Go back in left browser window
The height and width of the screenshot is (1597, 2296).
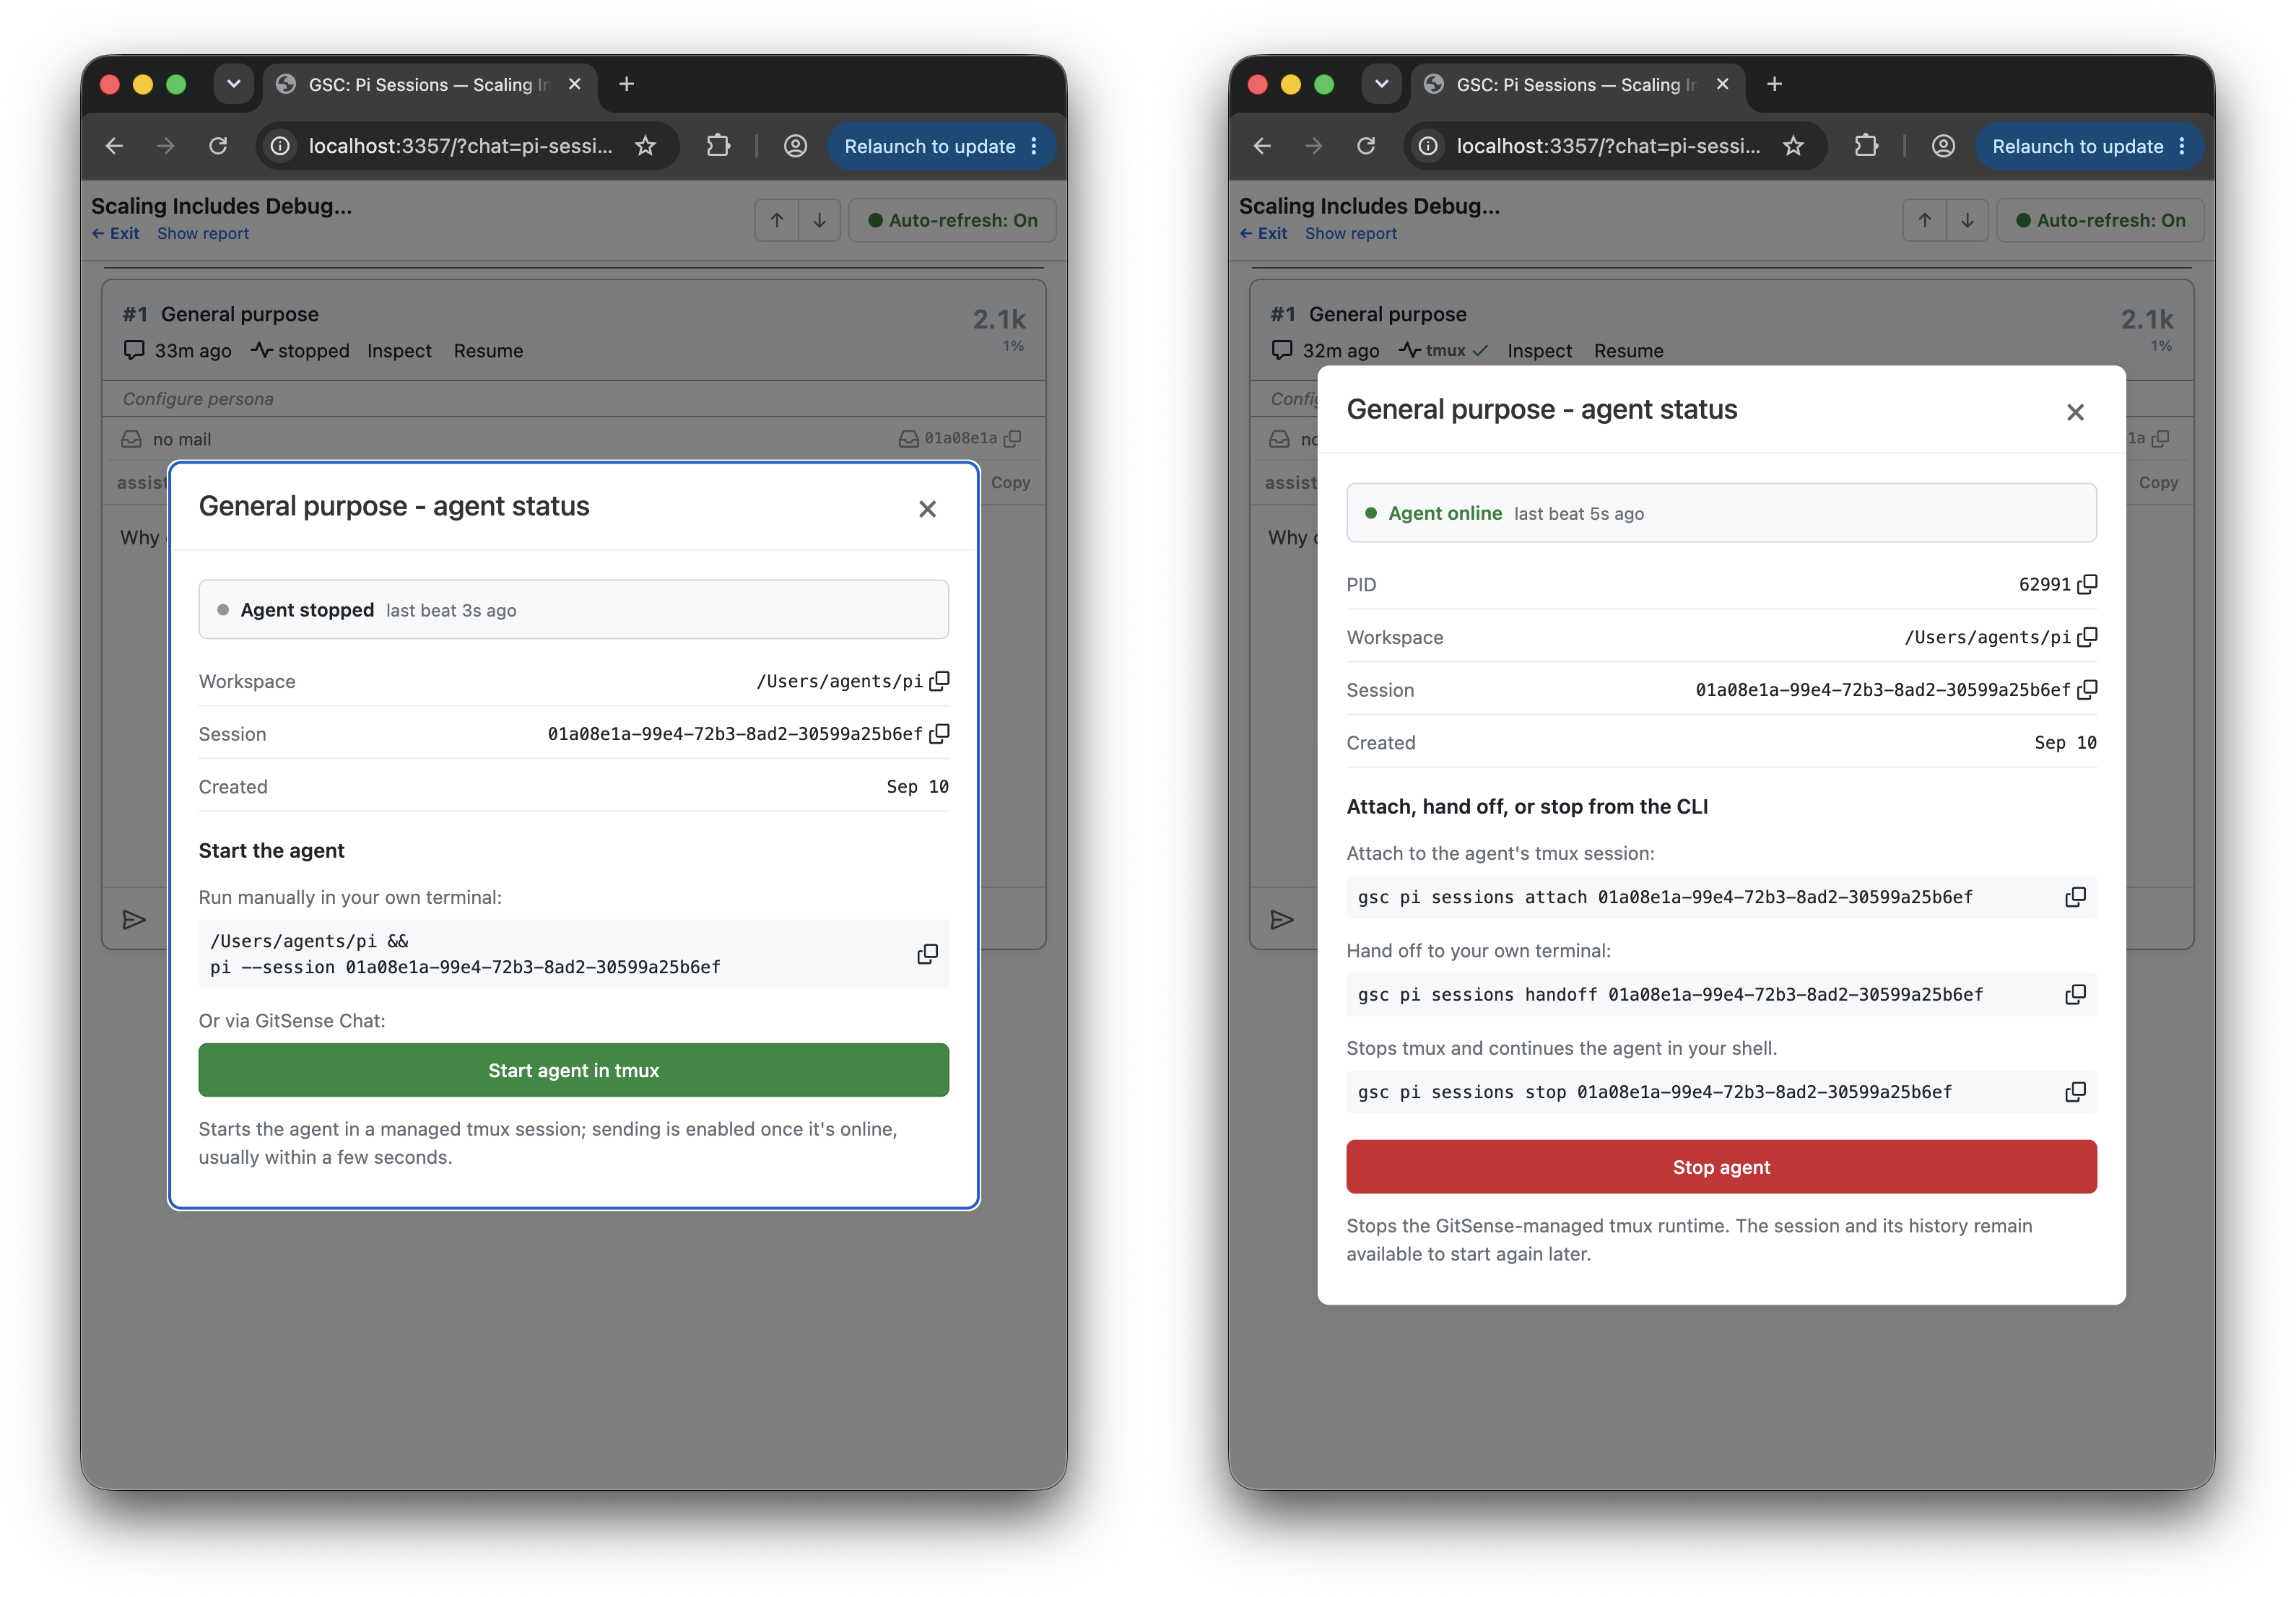(114, 146)
